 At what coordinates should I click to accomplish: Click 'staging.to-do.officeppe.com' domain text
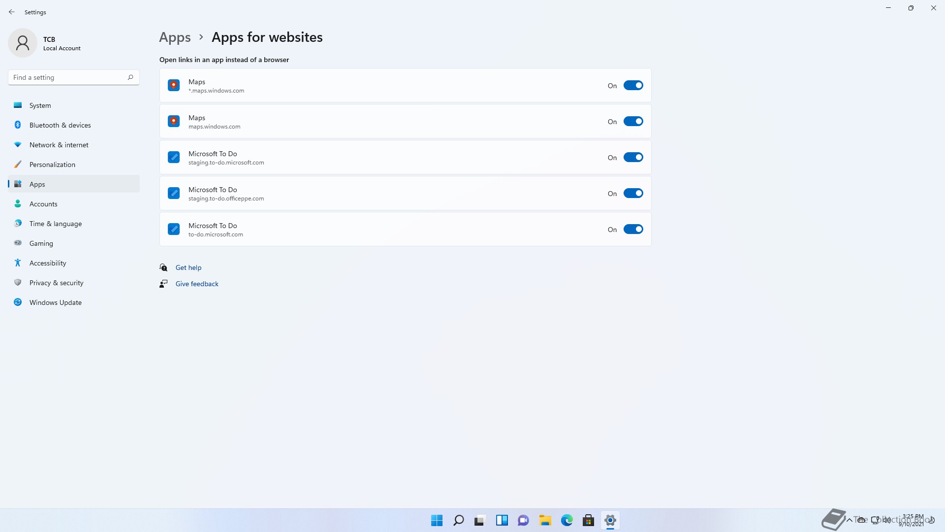coord(226,199)
